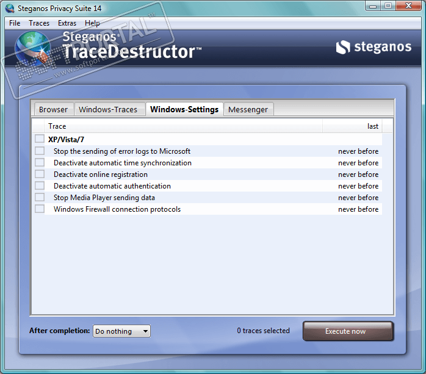The width and height of the screenshot is (426, 374).
Task: Tick Deactivate automatic time synchronization checkbox
Action: pyautogui.click(x=40, y=162)
